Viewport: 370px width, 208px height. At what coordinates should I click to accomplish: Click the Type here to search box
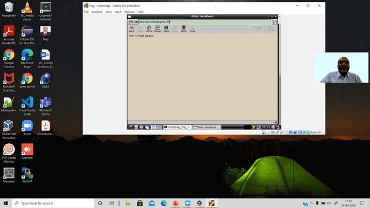click(x=53, y=203)
